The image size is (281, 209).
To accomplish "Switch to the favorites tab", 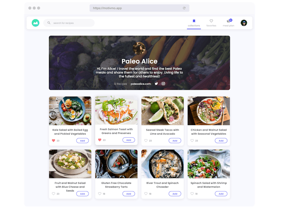I will click(211, 23).
